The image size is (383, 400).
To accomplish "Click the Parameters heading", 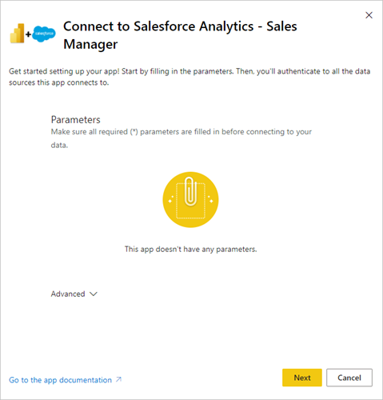I will 76,120.
